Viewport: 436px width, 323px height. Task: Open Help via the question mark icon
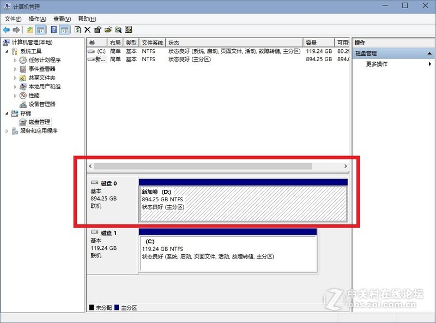(x=53, y=30)
